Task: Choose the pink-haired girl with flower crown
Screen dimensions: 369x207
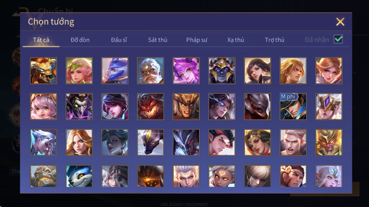Action: pos(79,71)
